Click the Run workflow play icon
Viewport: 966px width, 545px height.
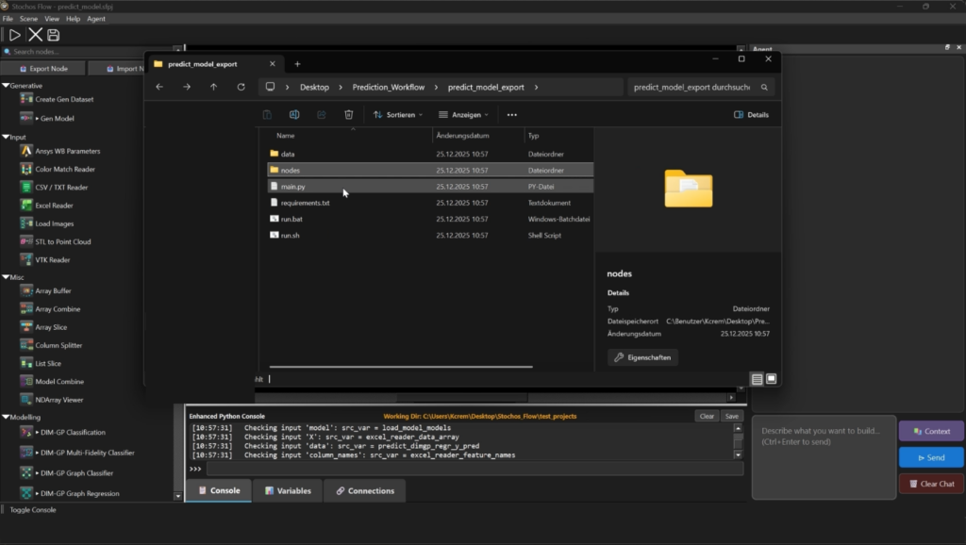coord(14,35)
